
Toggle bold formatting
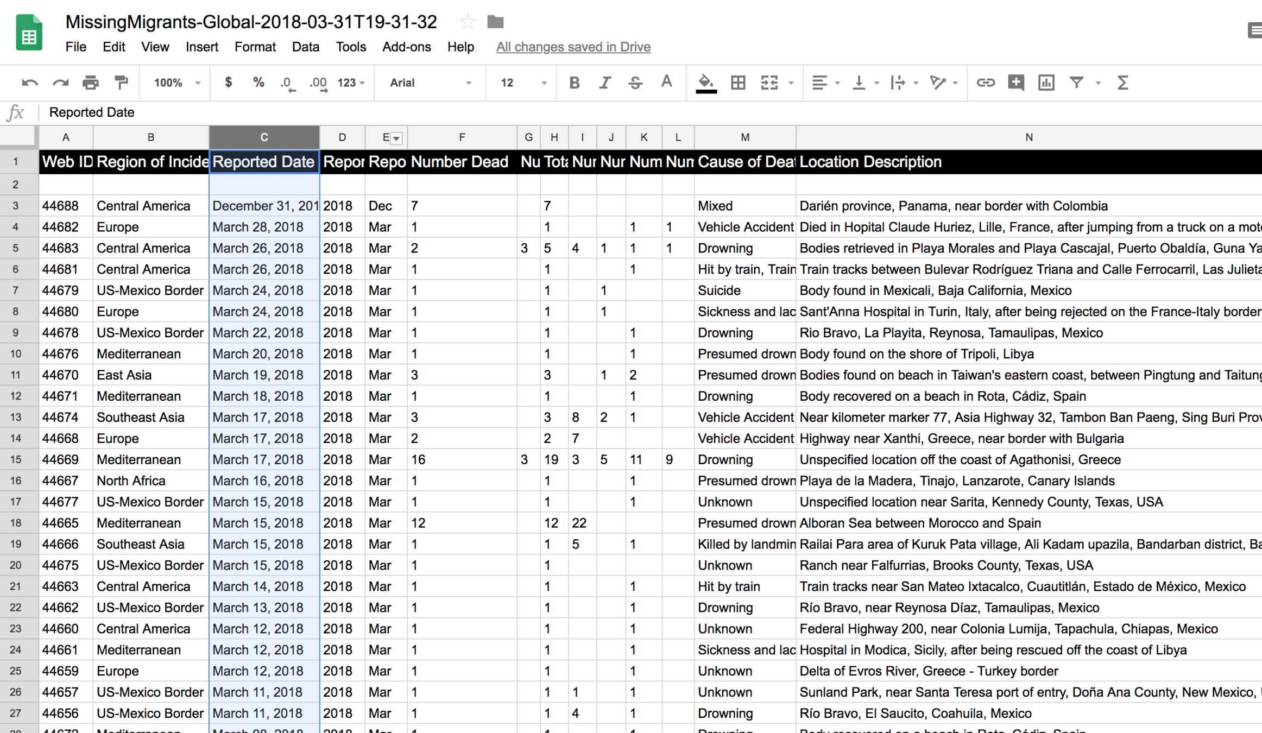pyautogui.click(x=574, y=83)
